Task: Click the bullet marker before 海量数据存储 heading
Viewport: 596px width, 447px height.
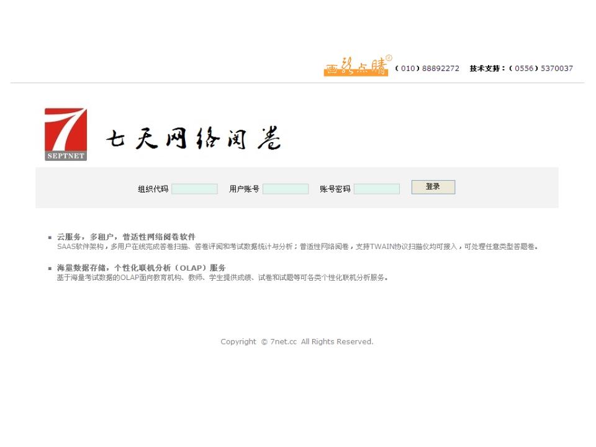Action: [x=50, y=268]
